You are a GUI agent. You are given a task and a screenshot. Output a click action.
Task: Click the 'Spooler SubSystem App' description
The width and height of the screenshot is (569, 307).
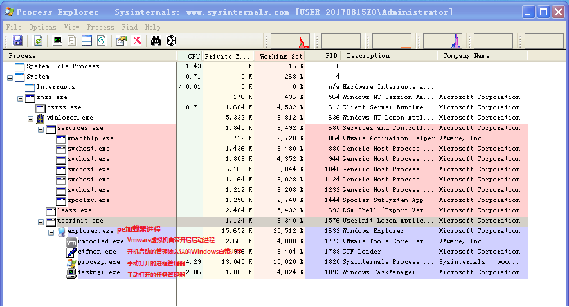tap(383, 200)
